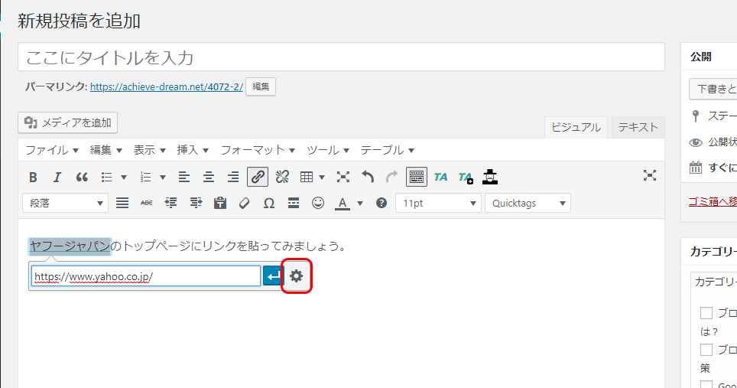737x388 pixels.
Task: Switch to the ビジュアル tab
Action: point(576,128)
